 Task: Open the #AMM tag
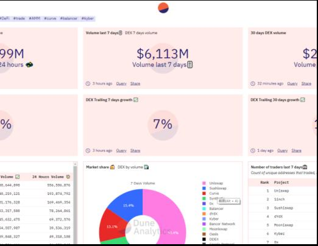click(x=35, y=18)
